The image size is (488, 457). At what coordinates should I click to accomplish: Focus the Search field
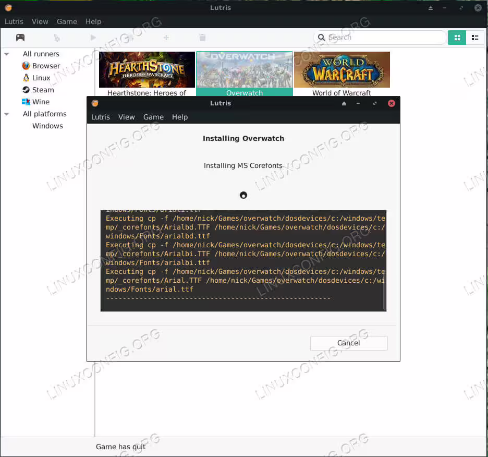pos(380,38)
